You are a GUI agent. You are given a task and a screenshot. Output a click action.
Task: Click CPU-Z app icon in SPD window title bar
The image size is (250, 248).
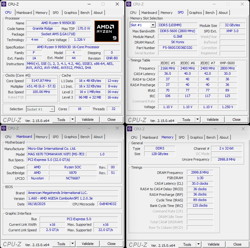(129, 4)
